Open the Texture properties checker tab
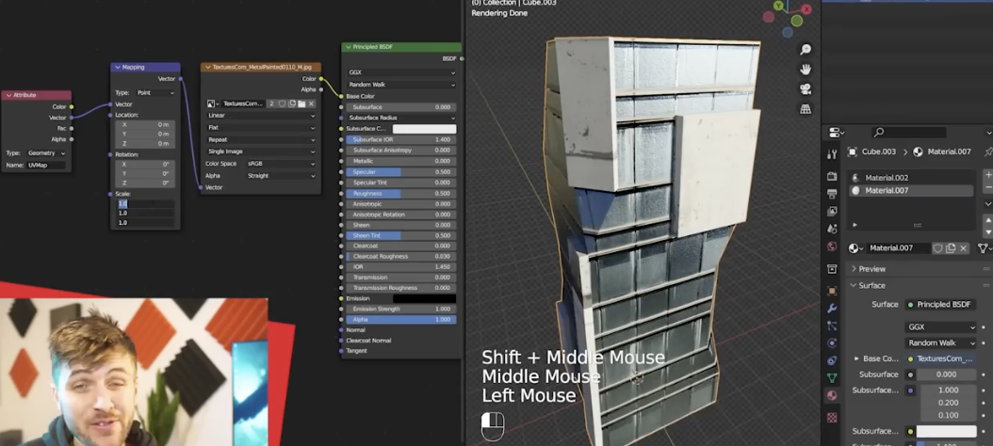Image resolution: width=993 pixels, height=446 pixels. tap(832, 418)
